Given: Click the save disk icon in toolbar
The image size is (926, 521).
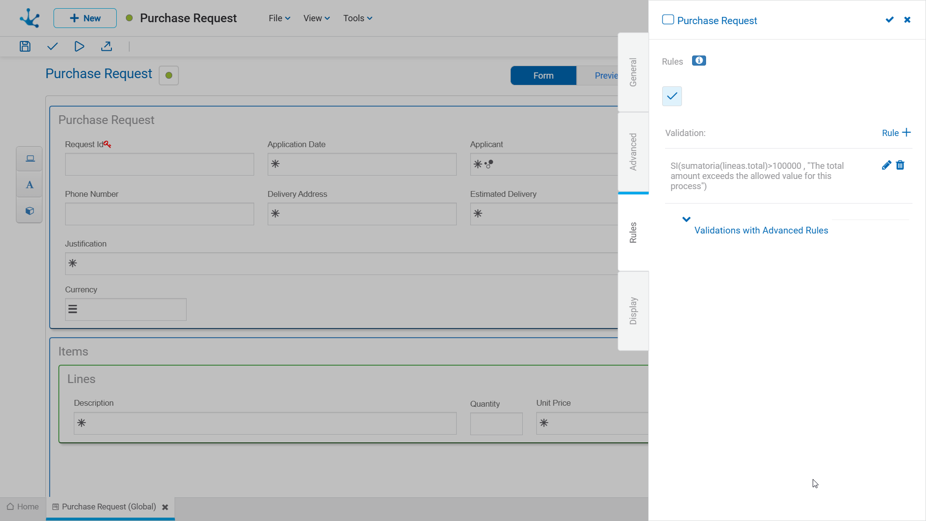Looking at the screenshot, I should tap(25, 46).
